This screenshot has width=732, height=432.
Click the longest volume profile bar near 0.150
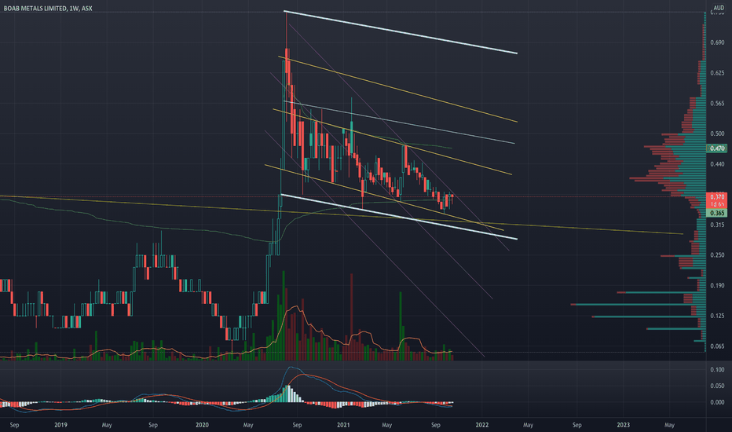point(638,305)
